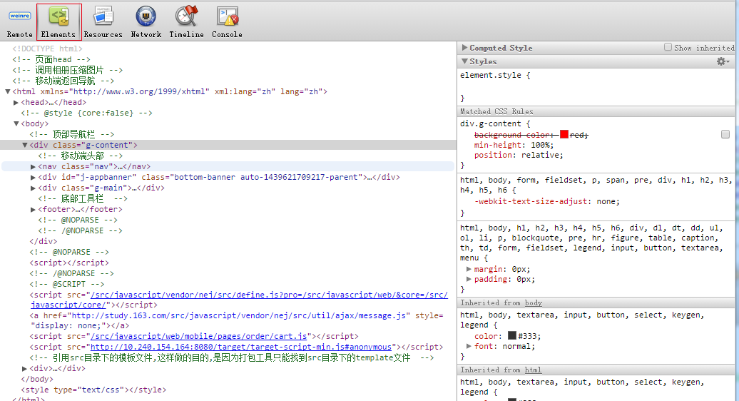This screenshot has width=739, height=401.
Task: Select the anchor message.js element row
Action: pyautogui.click(x=237, y=320)
